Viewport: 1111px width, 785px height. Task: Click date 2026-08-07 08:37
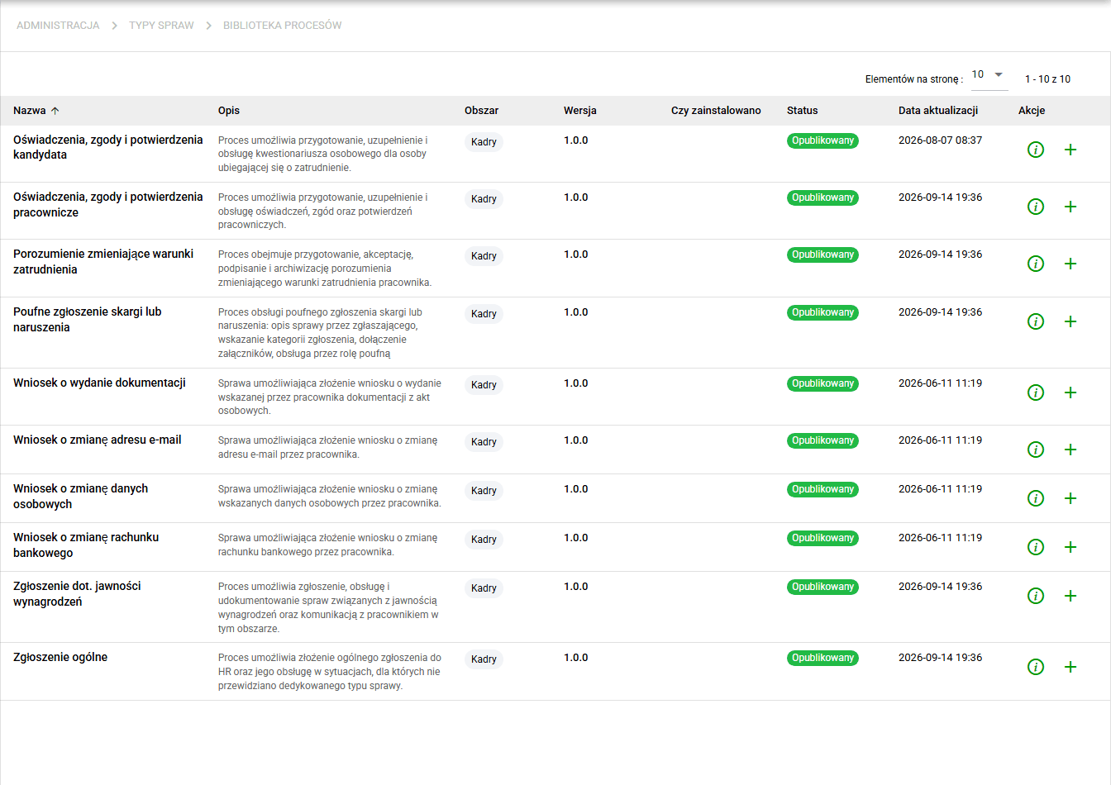pos(940,140)
